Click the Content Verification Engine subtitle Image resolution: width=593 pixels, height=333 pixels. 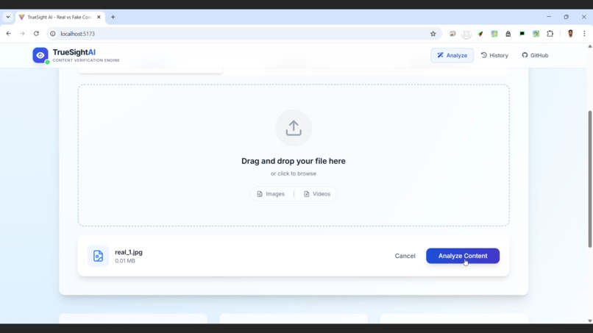tap(86, 60)
